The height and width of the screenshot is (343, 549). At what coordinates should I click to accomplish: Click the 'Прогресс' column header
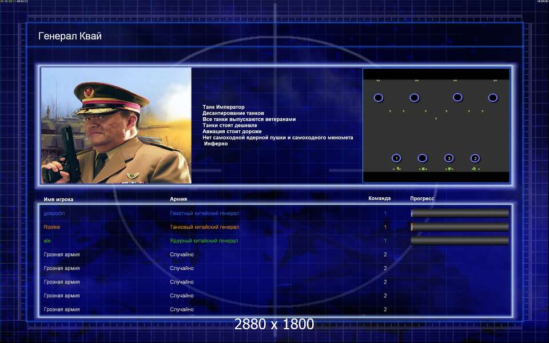pyautogui.click(x=422, y=198)
